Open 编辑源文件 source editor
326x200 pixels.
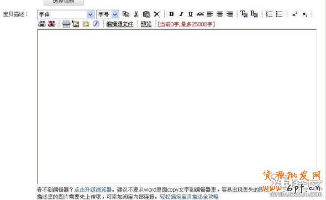(x=120, y=24)
